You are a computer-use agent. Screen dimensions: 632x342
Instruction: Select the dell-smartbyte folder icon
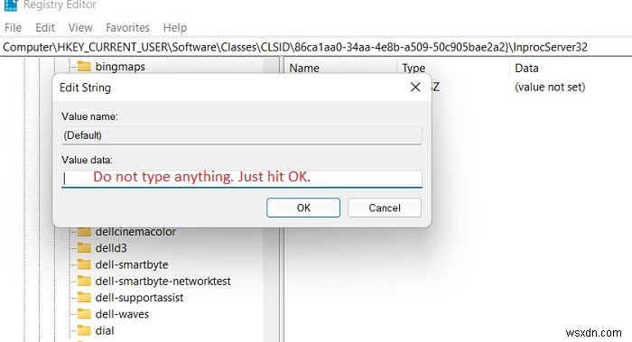[84, 264]
